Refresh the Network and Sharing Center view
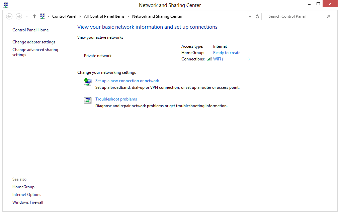 click(x=257, y=16)
